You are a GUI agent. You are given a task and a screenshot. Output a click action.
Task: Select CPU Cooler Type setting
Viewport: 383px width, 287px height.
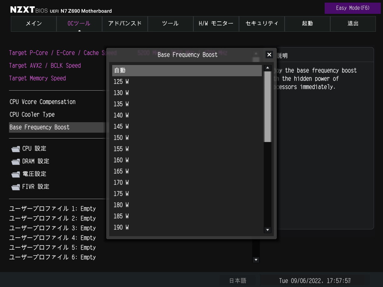click(32, 115)
